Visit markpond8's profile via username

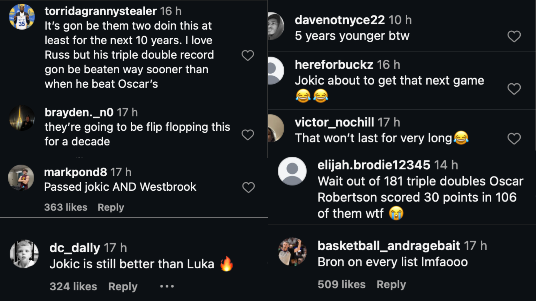click(75, 172)
